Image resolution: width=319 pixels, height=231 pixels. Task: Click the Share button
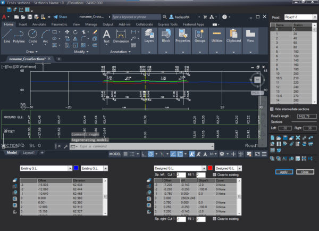point(60,17)
